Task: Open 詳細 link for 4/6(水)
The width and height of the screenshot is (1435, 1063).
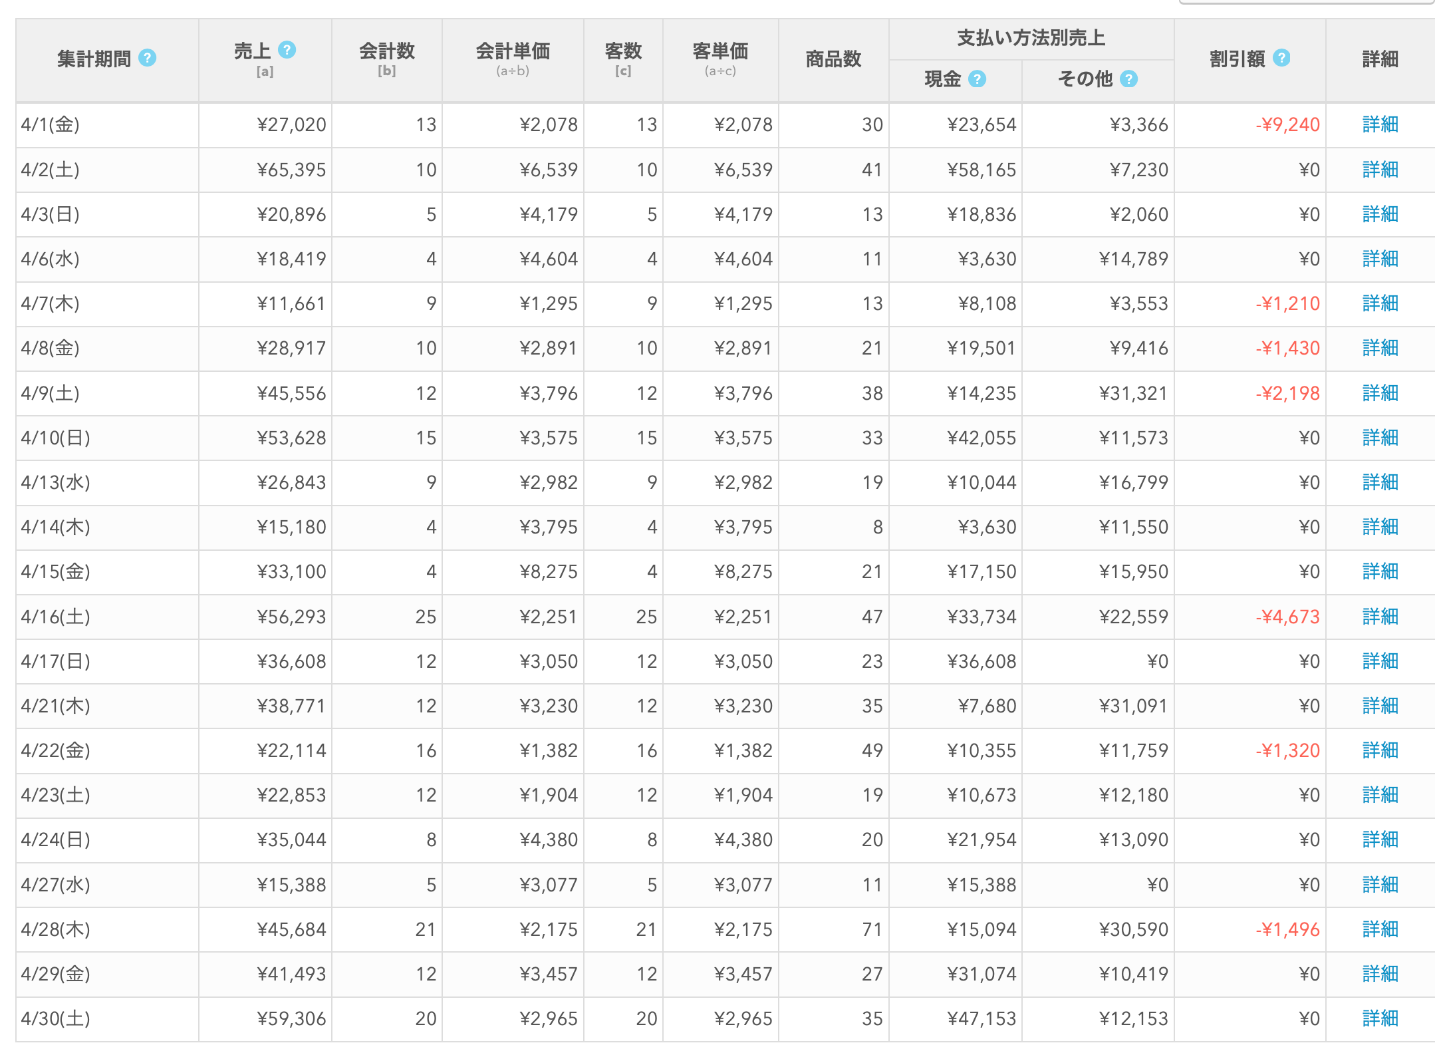Action: (x=1380, y=259)
